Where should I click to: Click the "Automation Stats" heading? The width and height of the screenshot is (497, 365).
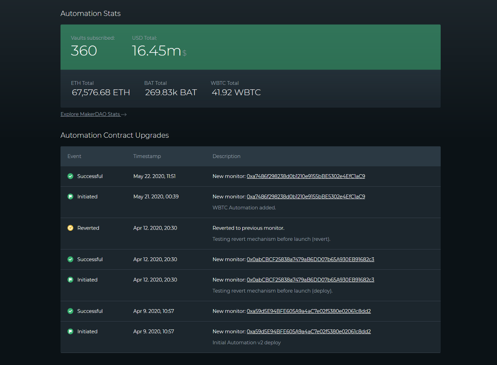click(x=91, y=14)
